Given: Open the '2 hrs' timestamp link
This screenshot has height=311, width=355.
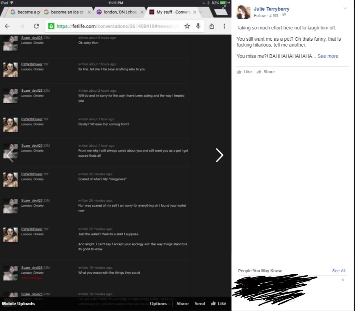Looking at the screenshot, I should click(x=274, y=15).
